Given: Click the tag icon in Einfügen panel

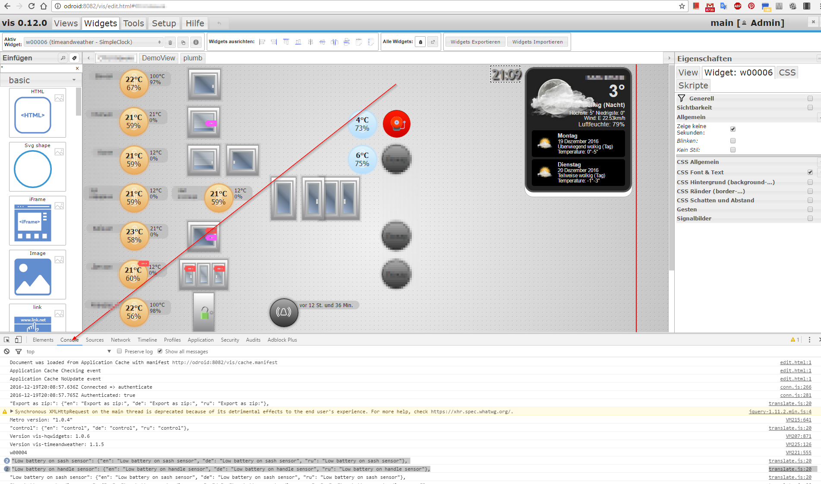Looking at the screenshot, I should click(x=74, y=58).
